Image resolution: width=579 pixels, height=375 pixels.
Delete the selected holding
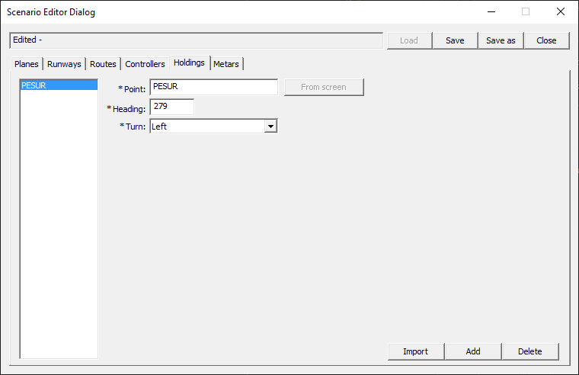(x=529, y=351)
